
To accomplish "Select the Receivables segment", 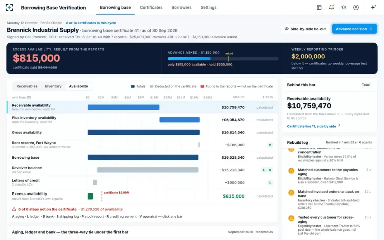I will click(27, 86).
